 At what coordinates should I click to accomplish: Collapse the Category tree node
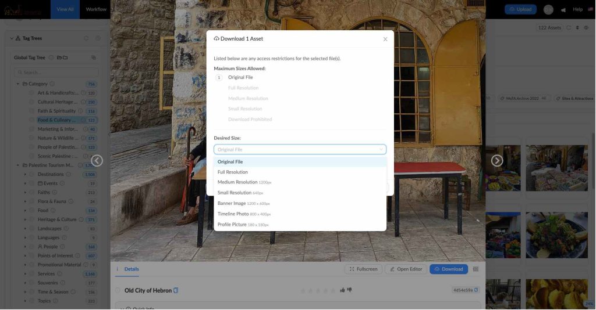click(18, 84)
